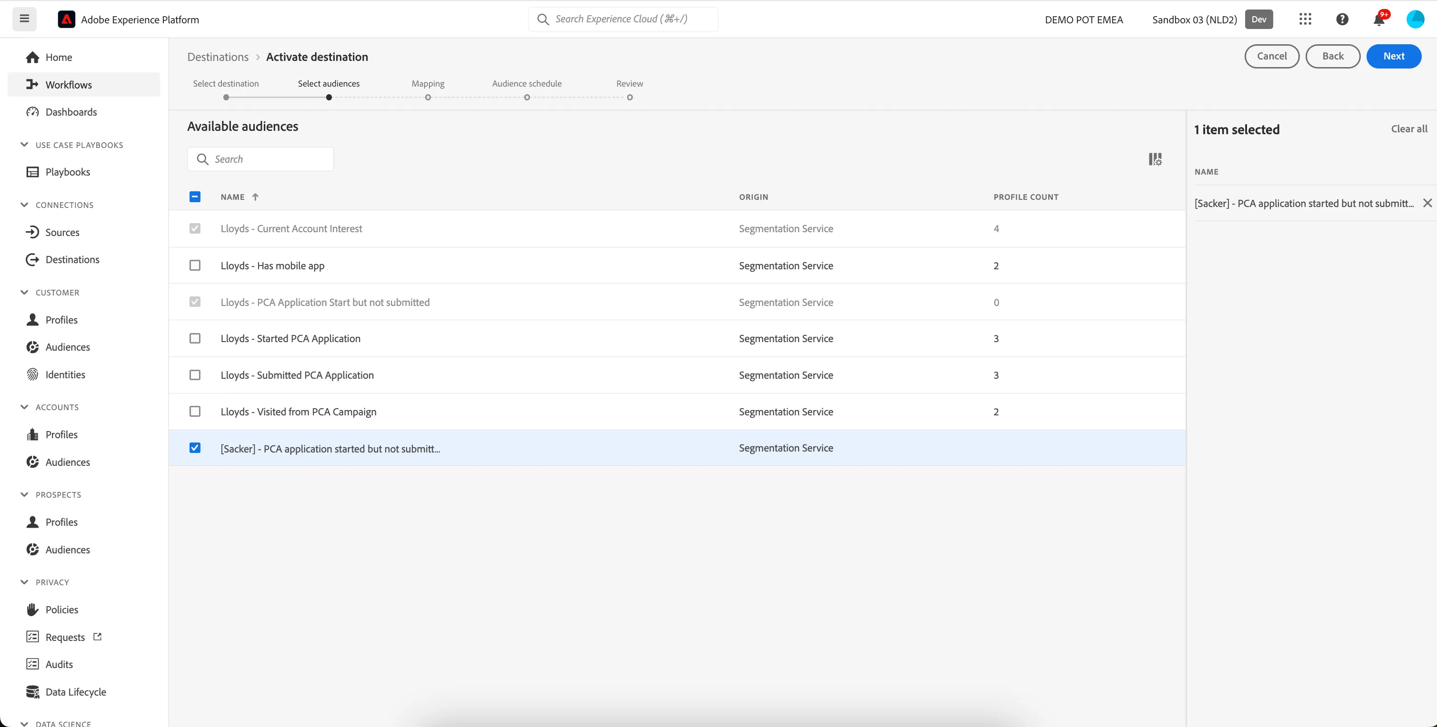This screenshot has height=727, width=1437.
Task: Collapse the Customer section
Action: coord(24,292)
